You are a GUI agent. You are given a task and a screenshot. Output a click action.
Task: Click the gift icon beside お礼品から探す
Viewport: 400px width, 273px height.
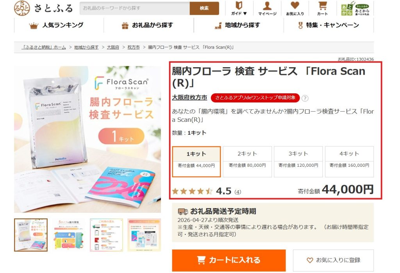click(x=125, y=25)
